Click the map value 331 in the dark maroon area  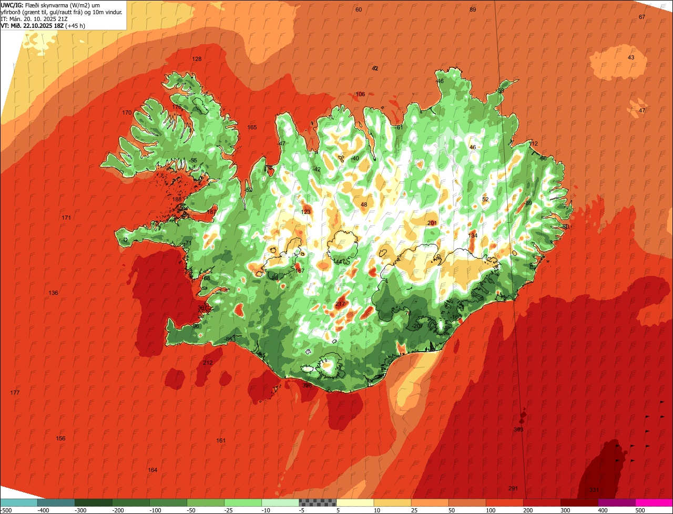point(594,490)
